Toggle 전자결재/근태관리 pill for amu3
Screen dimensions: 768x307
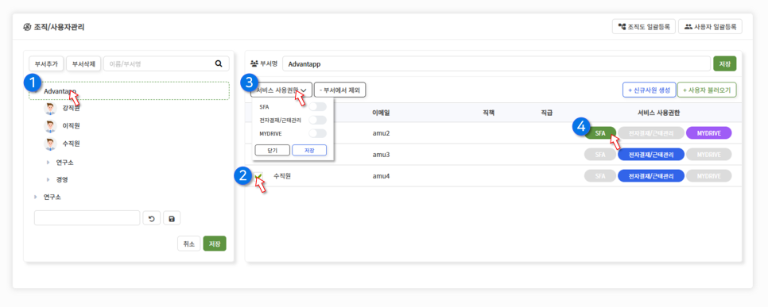coord(651,155)
